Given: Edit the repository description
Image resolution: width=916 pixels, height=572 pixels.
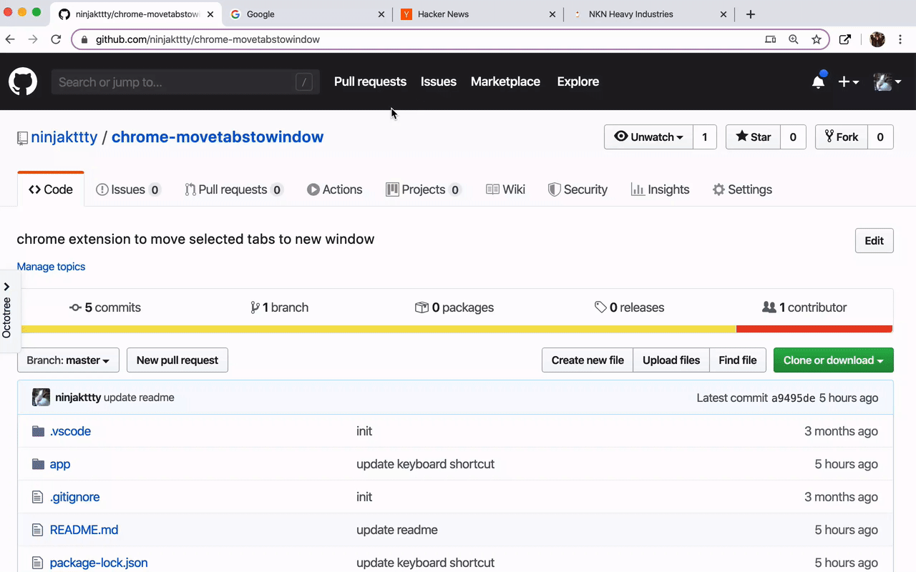Looking at the screenshot, I should pyautogui.click(x=874, y=241).
